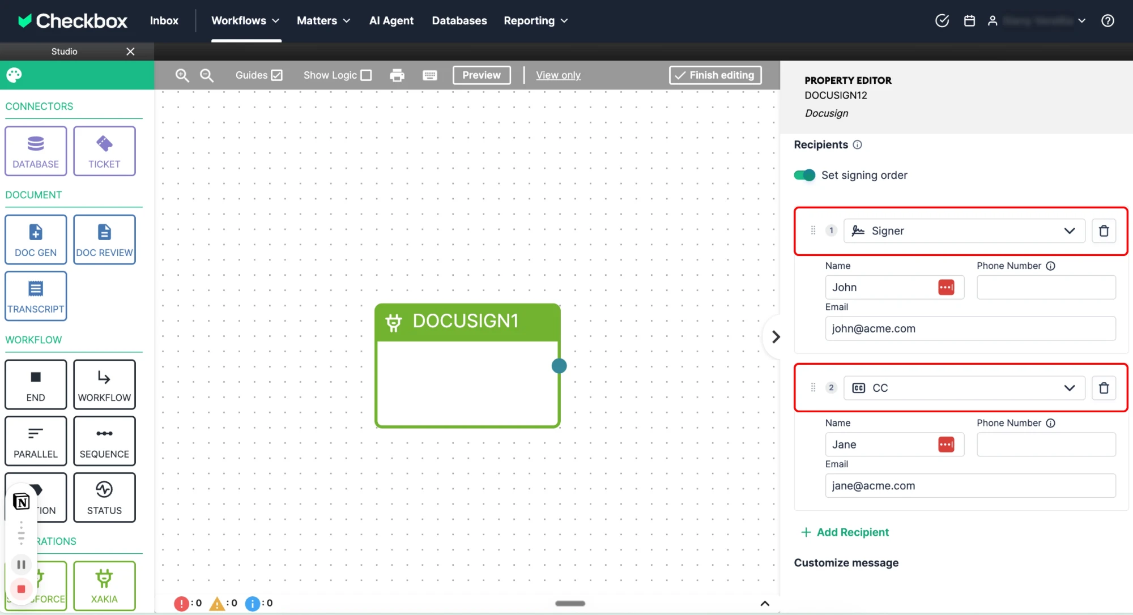Open variable picker for Jane name field
Viewport: 1133px width, 615px height.
point(946,445)
